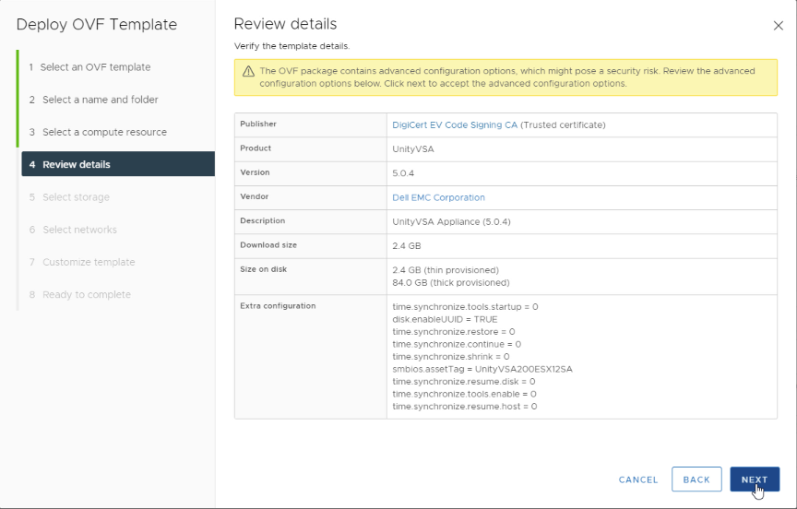Click the disk.enableUUID = TRUE line
797x509 pixels.
point(445,320)
